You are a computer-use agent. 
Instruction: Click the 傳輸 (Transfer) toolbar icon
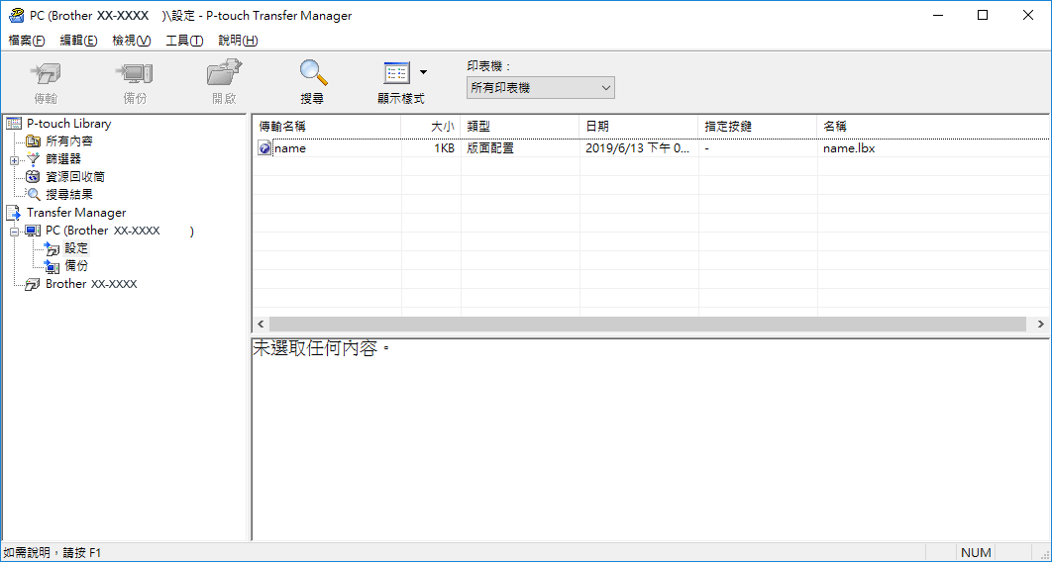46,73
